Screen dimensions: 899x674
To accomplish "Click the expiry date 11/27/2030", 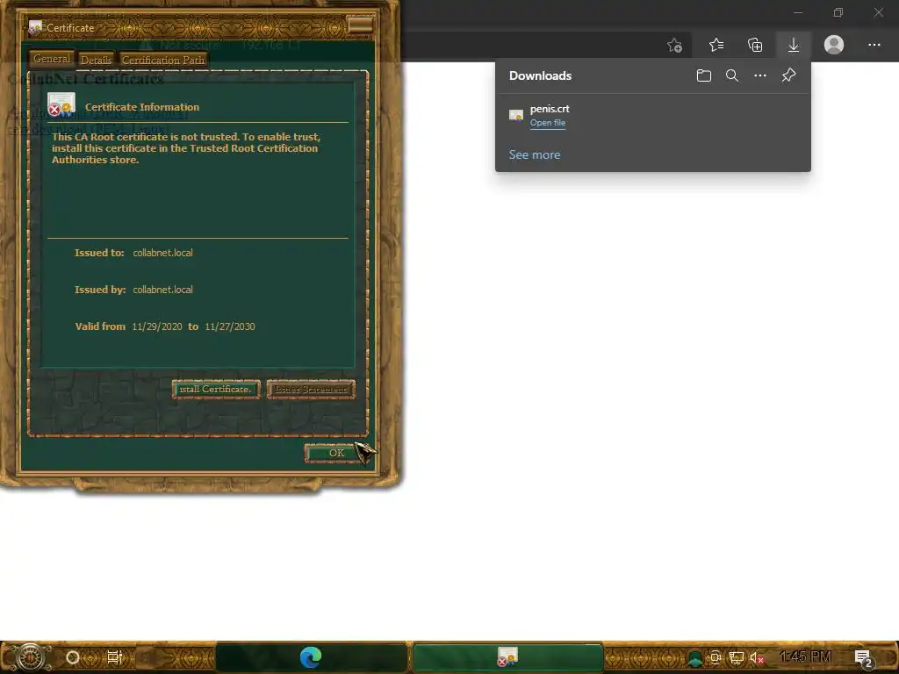I will (x=230, y=326).
